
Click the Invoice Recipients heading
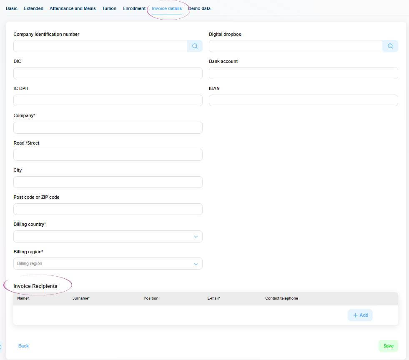[35, 286]
